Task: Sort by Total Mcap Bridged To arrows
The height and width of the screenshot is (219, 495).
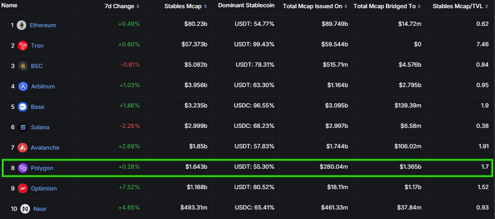Action: tap(419, 6)
